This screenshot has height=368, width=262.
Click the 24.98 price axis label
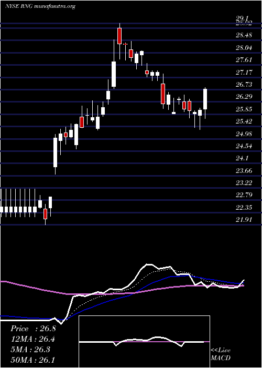[244, 134]
